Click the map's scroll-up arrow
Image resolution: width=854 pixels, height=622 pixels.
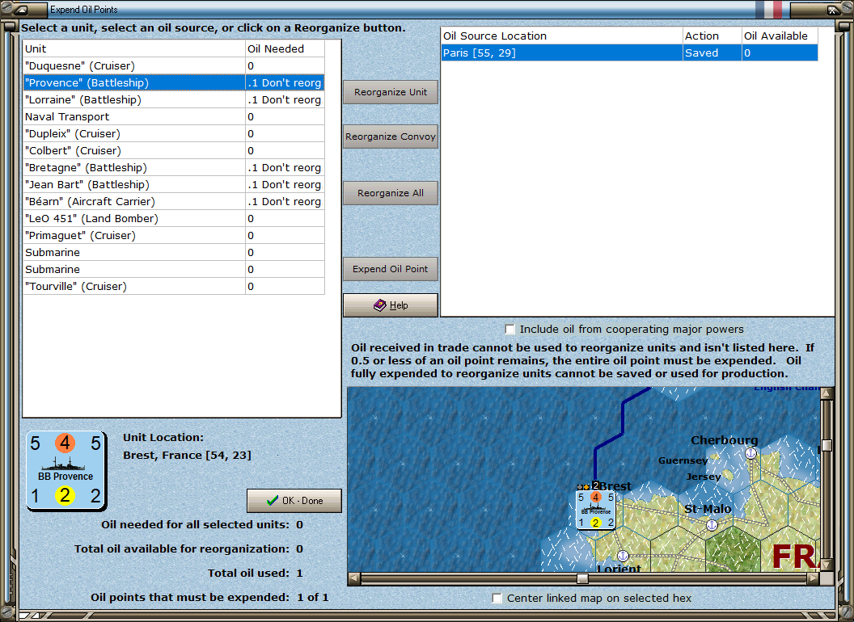[827, 393]
